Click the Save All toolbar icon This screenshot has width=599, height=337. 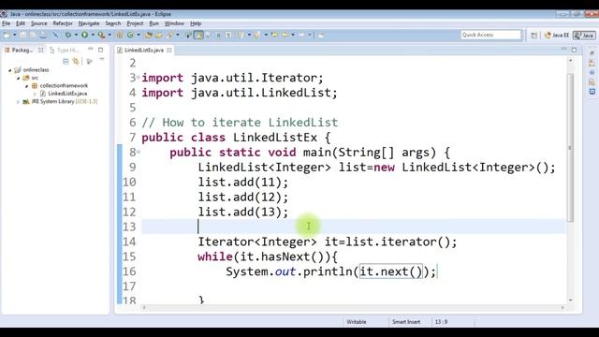[33, 36]
